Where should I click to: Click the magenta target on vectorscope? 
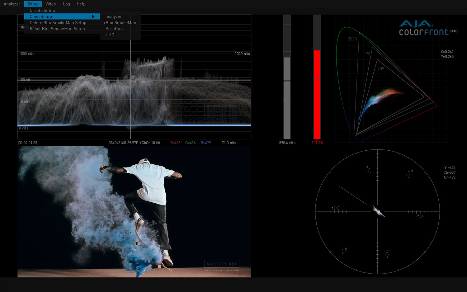coord(409,174)
